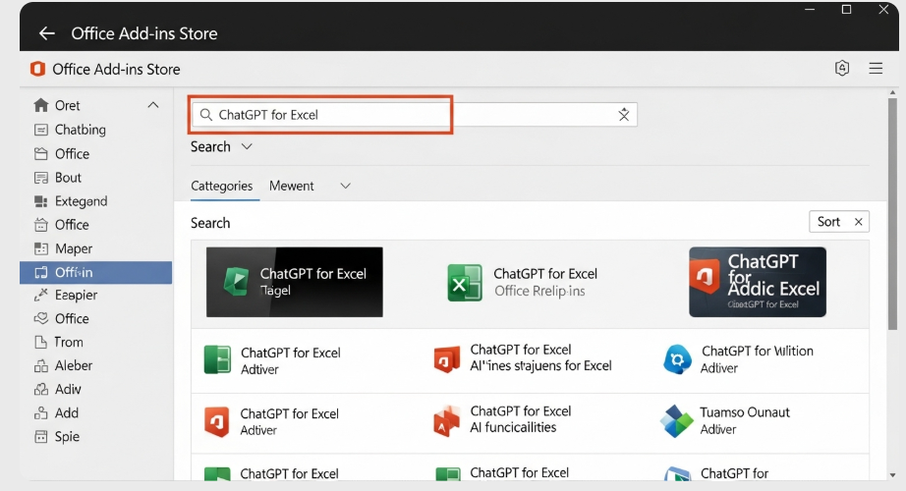This screenshot has height=491, width=906.
Task: Open Aleber in the sidebar
Action: 63,365
